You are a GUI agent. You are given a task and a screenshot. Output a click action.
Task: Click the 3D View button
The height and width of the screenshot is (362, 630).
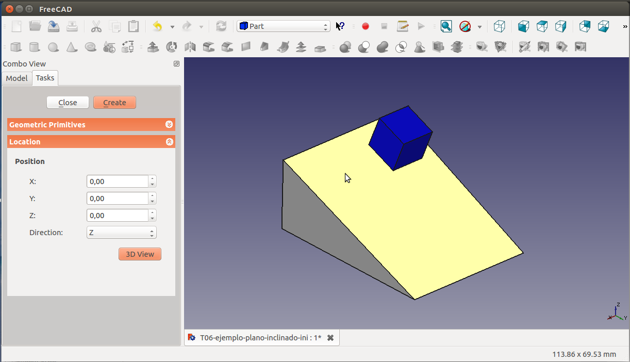point(140,254)
